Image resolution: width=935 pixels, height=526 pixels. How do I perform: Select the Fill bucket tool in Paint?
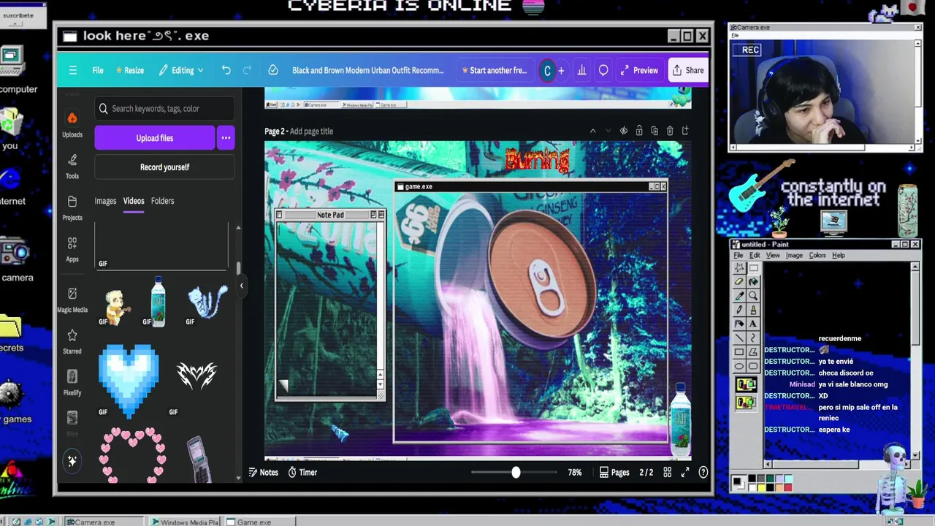[x=753, y=282]
